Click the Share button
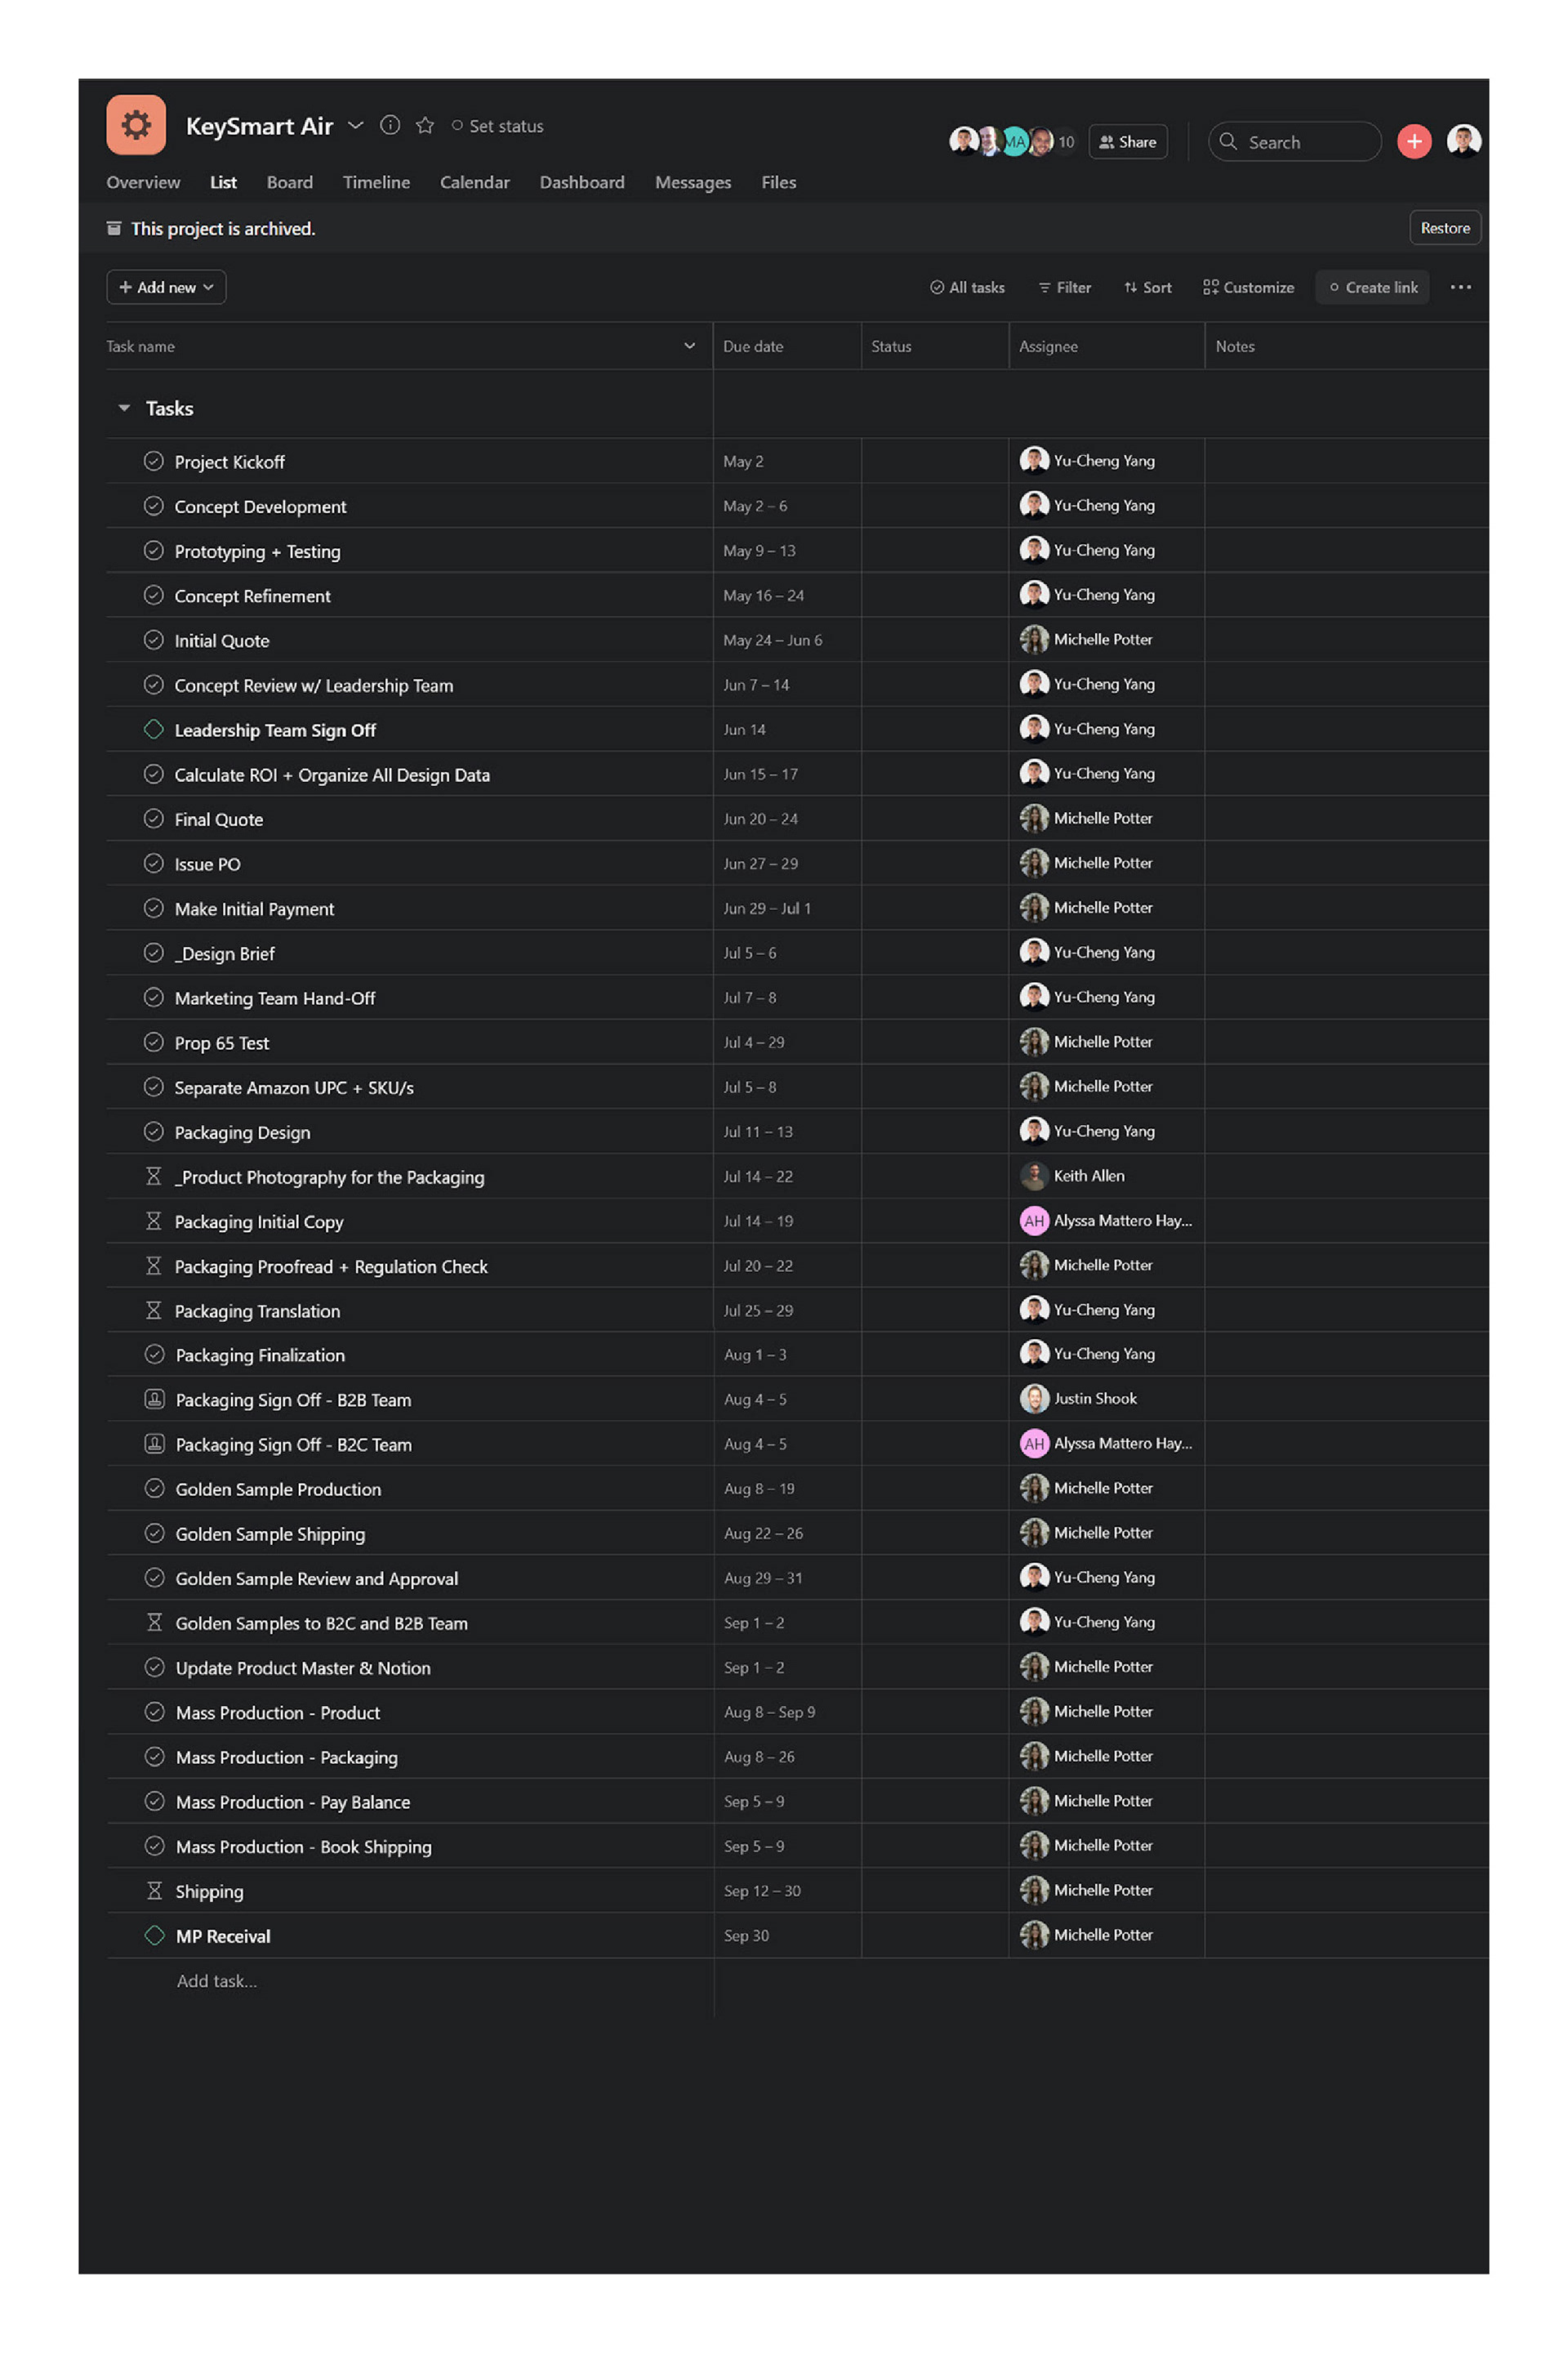The width and height of the screenshot is (1568, 2353). coord(1128,142)
